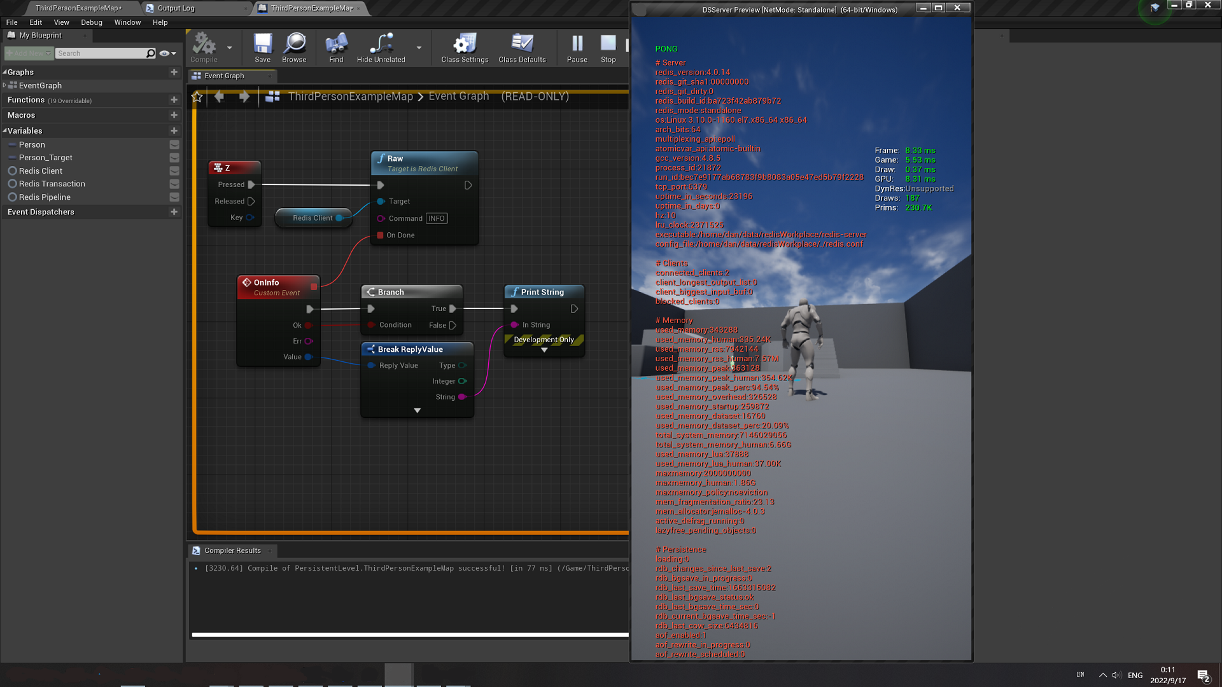Open the Debug menu

[x=91, y=22]
